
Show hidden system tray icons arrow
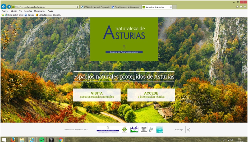tap(221, 140)
